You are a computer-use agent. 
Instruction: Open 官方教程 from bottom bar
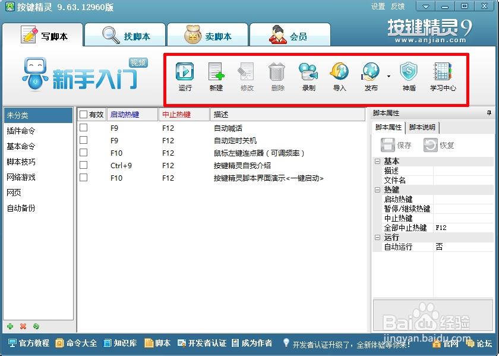[29, 343]
